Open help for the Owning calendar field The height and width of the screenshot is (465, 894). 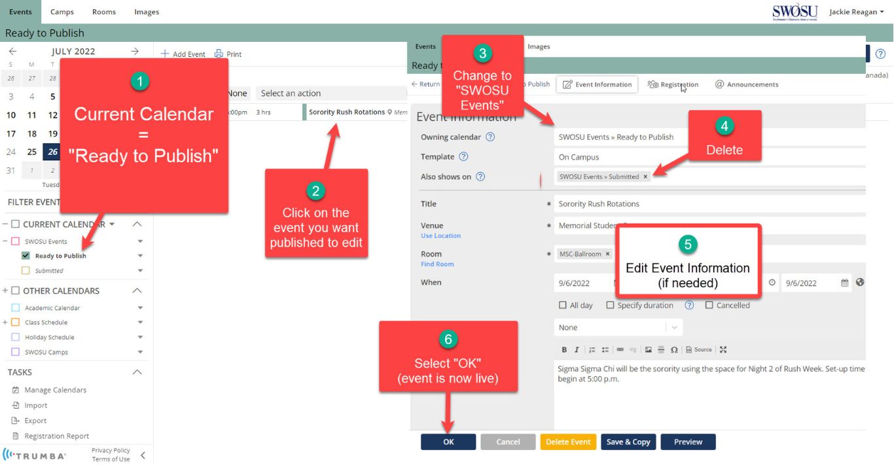click(x=490, y=137)
